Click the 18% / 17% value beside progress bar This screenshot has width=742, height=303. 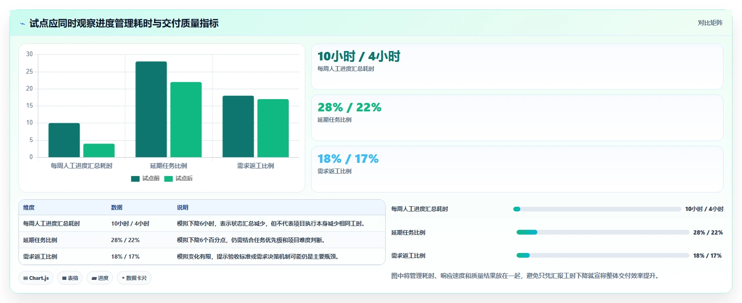pos(707,256)
